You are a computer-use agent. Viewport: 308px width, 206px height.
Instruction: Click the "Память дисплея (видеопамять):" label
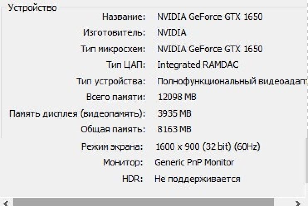point(77,113)
